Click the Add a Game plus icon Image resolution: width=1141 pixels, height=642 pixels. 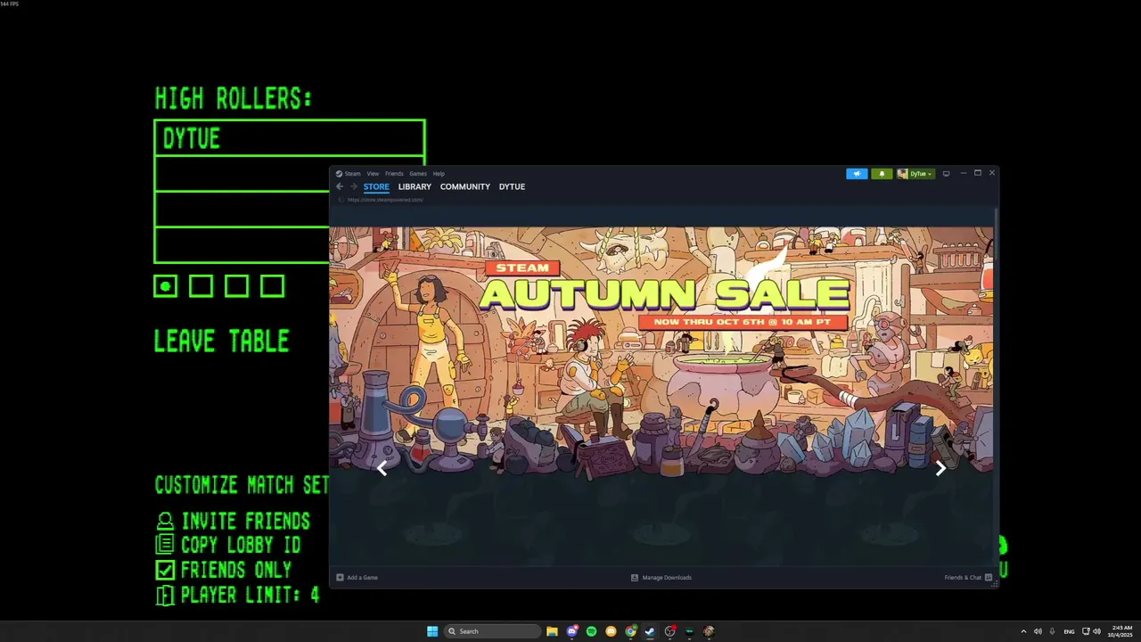(340, 578)
